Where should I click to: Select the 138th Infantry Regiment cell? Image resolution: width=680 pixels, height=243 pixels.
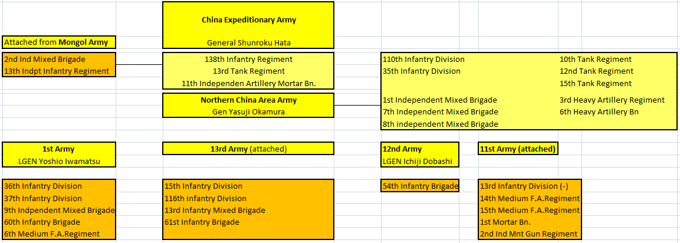coord(248,60)
